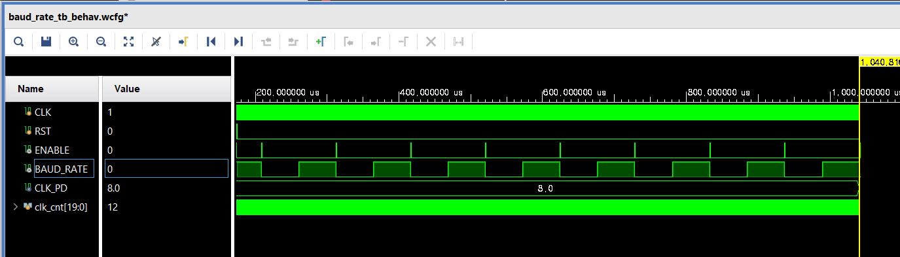The image size is (900, 257).
Task: Go to the previous transition
Action: pyautogui.click(x=266, y=42)
